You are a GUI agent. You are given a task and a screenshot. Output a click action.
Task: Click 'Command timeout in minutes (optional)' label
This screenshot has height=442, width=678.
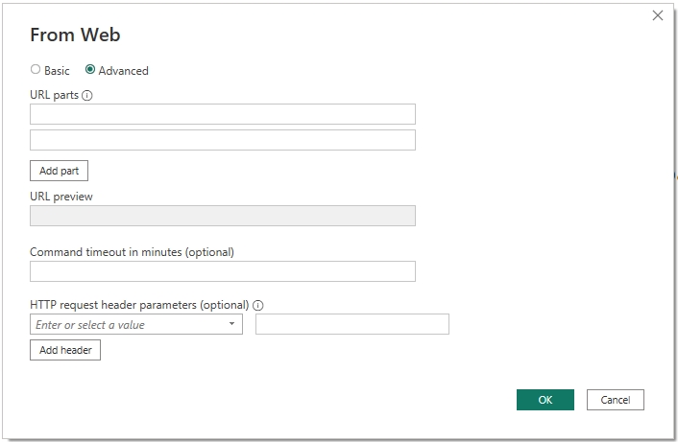[132, 252]
